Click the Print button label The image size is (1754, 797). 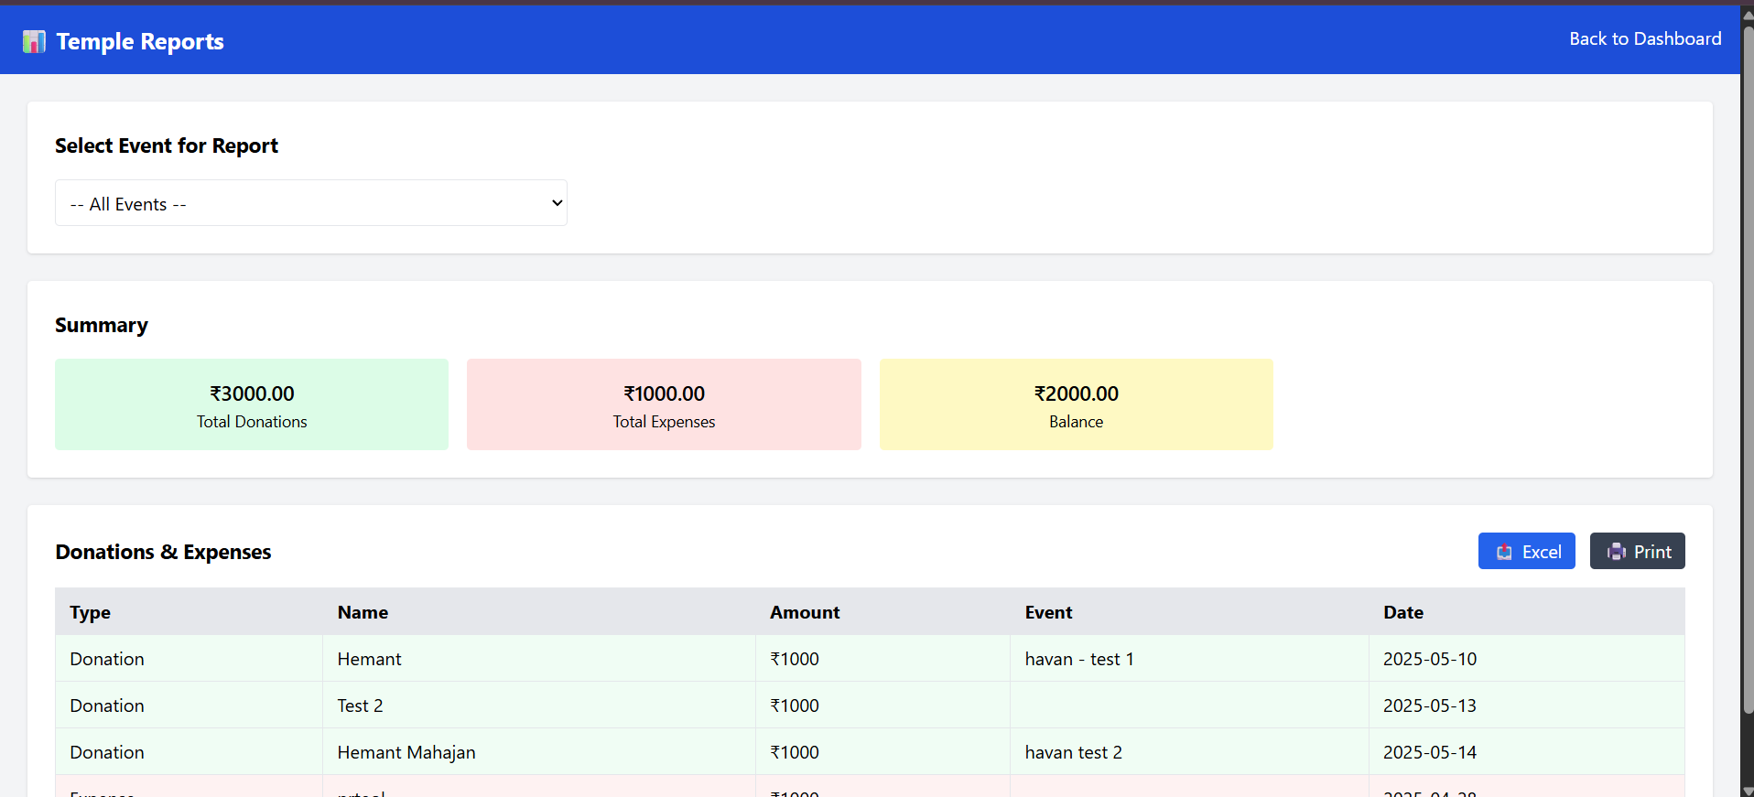pyautogui.click(x=1652, y=552)
